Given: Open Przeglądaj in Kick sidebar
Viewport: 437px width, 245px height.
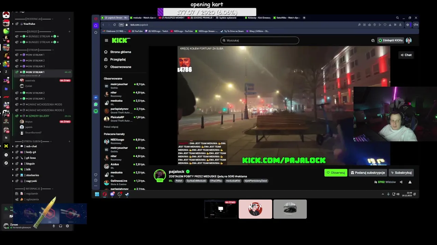Looking at the screenshot, I should (x=115, y=60).
